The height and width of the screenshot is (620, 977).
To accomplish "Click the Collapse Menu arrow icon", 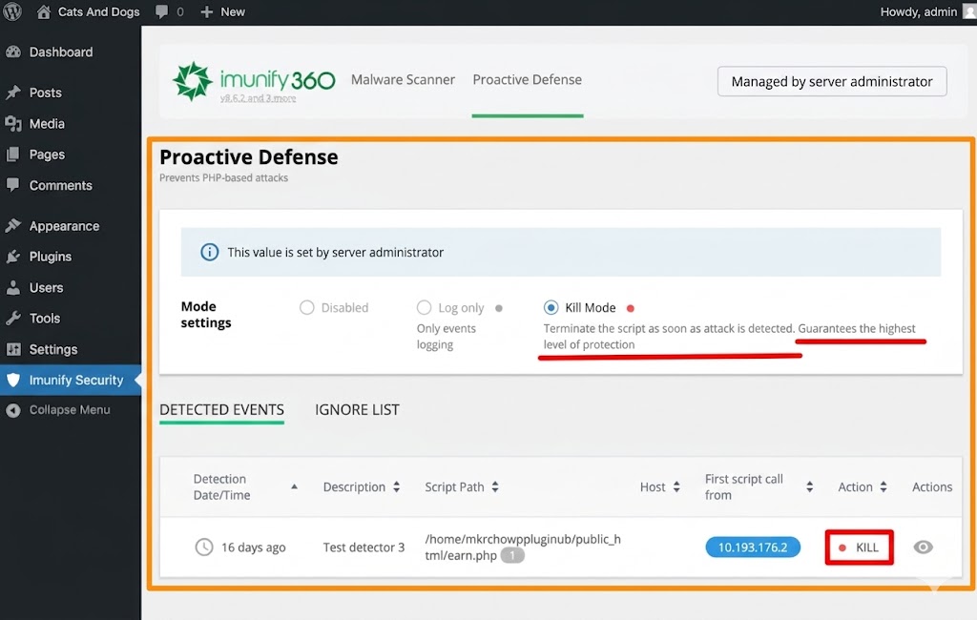I will 13,410.
